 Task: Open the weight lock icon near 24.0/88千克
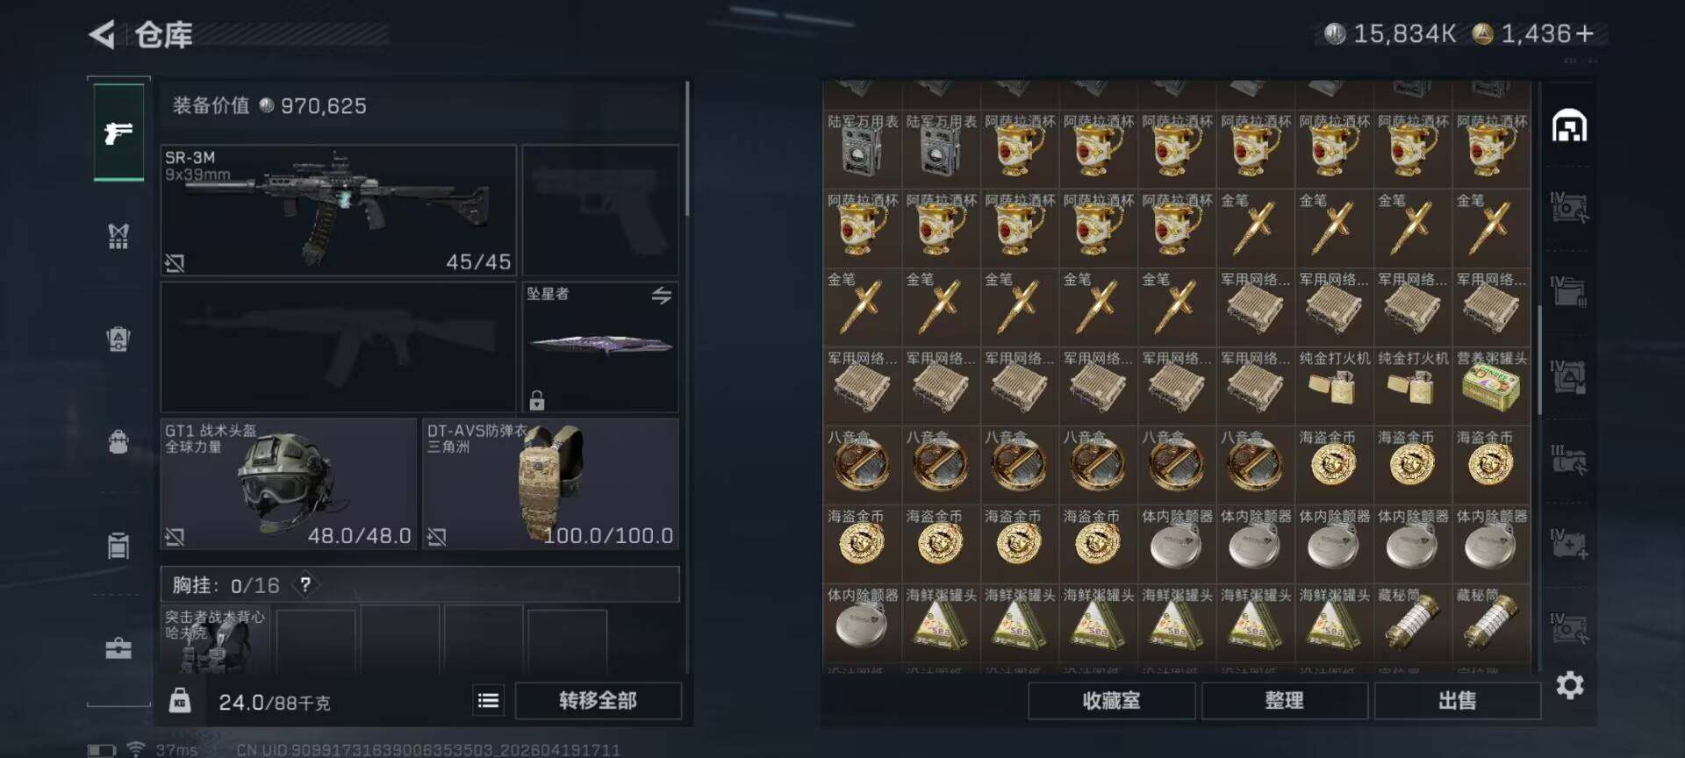pos(180,700)
